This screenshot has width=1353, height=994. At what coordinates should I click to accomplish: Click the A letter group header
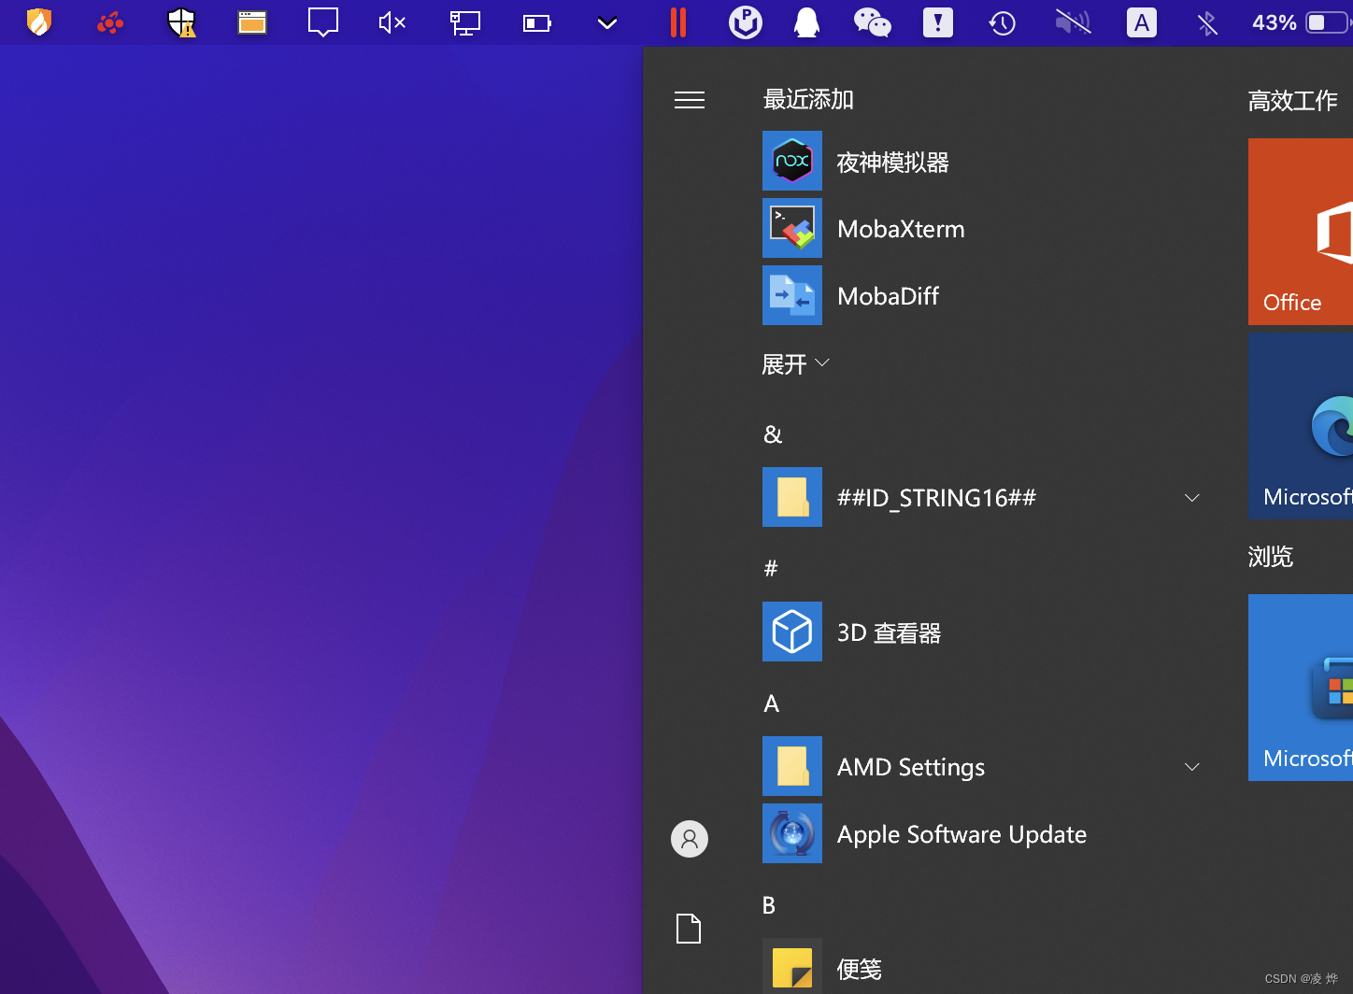pos(772,703)
